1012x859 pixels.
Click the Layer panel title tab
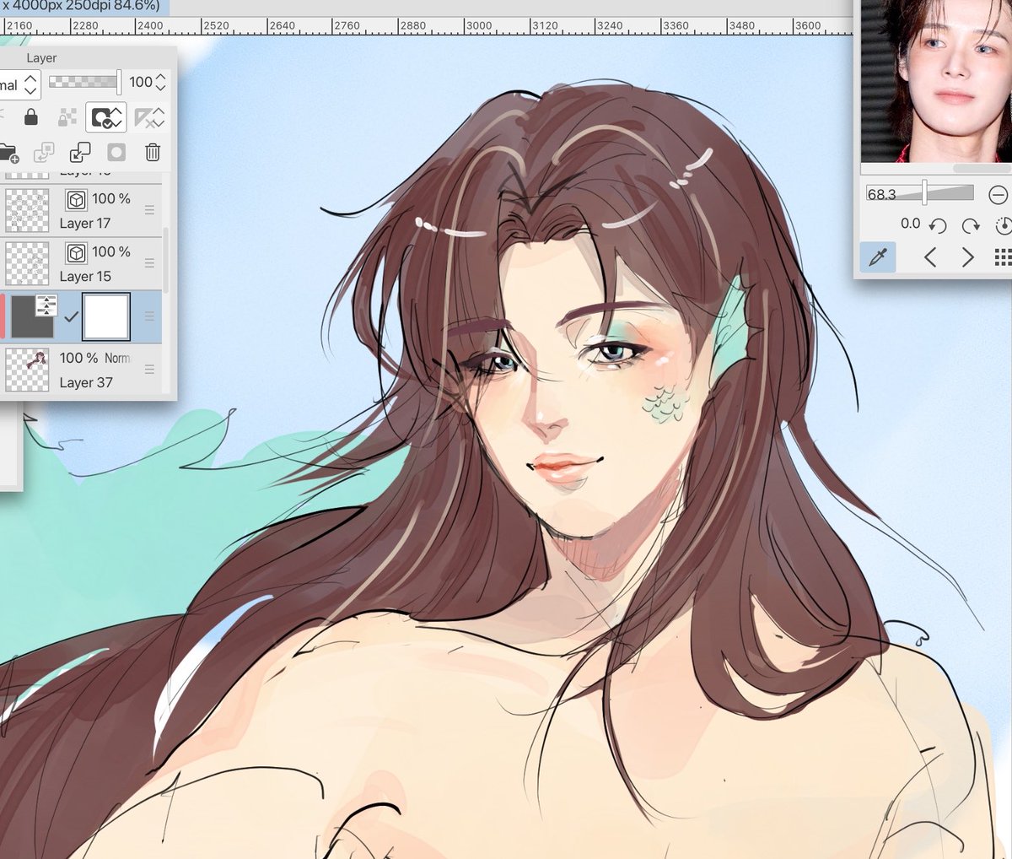click(x=41, y=58)
